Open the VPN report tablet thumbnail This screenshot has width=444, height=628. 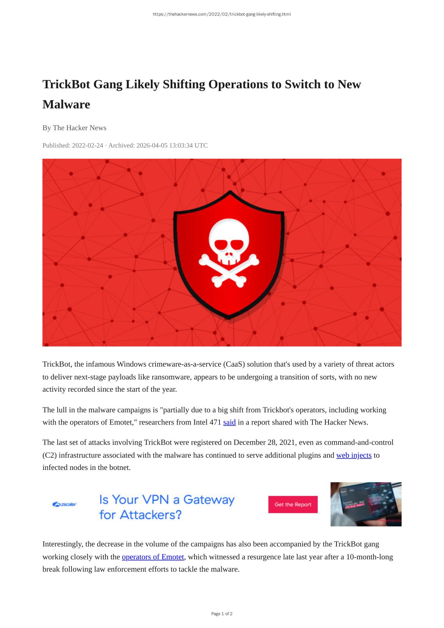[366, 504]
